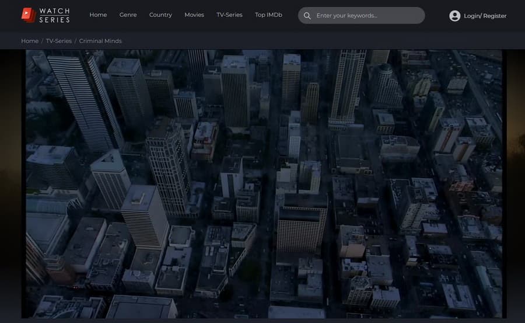This screenshot has height=323, width=525.
Task: Click the Login word in header
Action: pos(473,16)
